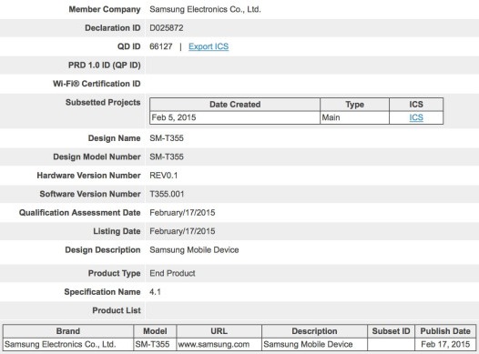Click the Samsung Electronics Co., Ltd. brand cell
The image size is (479, 354).
click(68, 344)
